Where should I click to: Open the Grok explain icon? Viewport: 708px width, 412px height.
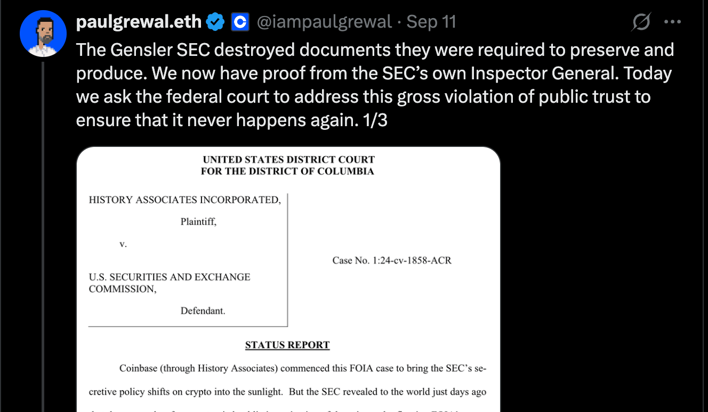pyautogui.click(x=641, y=22)
